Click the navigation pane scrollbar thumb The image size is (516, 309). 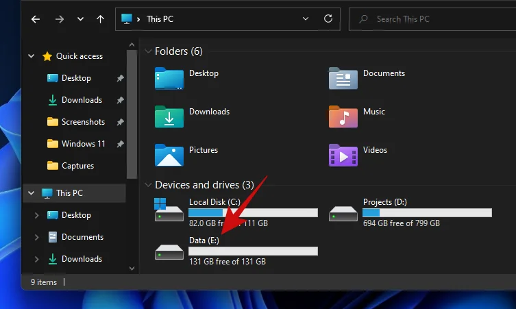click(132, 114)
